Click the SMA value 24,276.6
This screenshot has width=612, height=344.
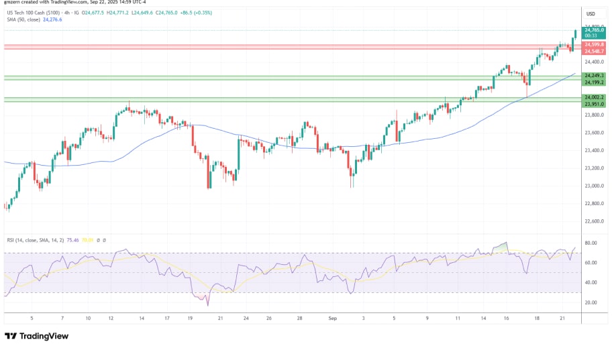(x=52, y=19)
